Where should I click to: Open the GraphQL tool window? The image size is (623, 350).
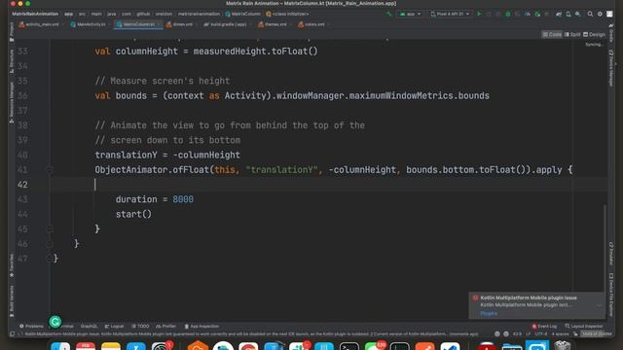point(89,327)
